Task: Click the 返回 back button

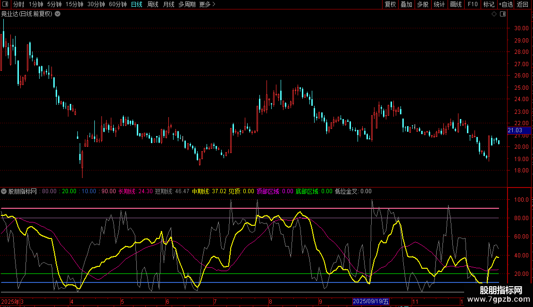Action: pyautogui.click(x=523, y=4)
